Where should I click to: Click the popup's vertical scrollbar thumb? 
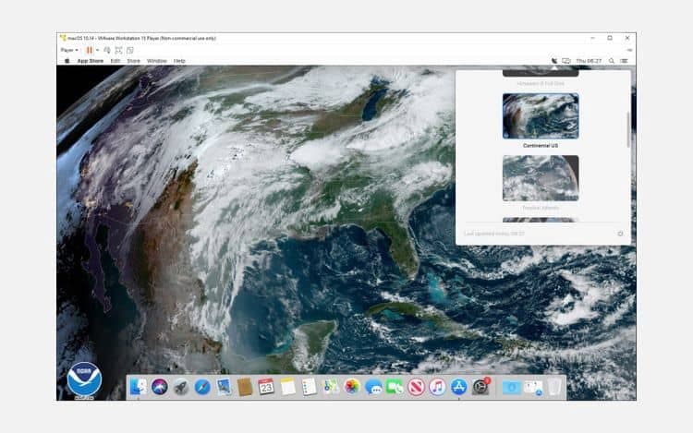(628, 129)
